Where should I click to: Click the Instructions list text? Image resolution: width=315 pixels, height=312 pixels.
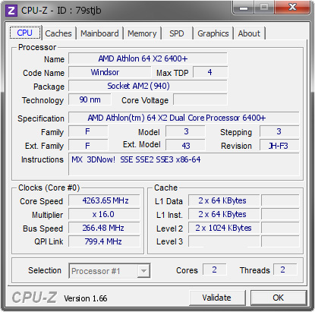coord(136,159)
